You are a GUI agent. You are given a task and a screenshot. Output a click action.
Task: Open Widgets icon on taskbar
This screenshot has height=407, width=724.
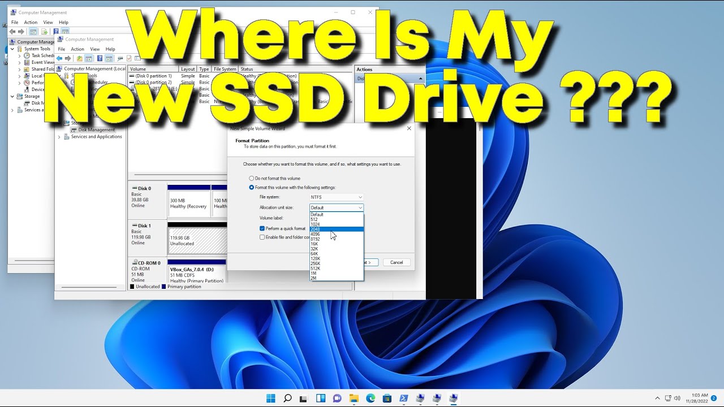pyautogui.click(x=321, y=398)
